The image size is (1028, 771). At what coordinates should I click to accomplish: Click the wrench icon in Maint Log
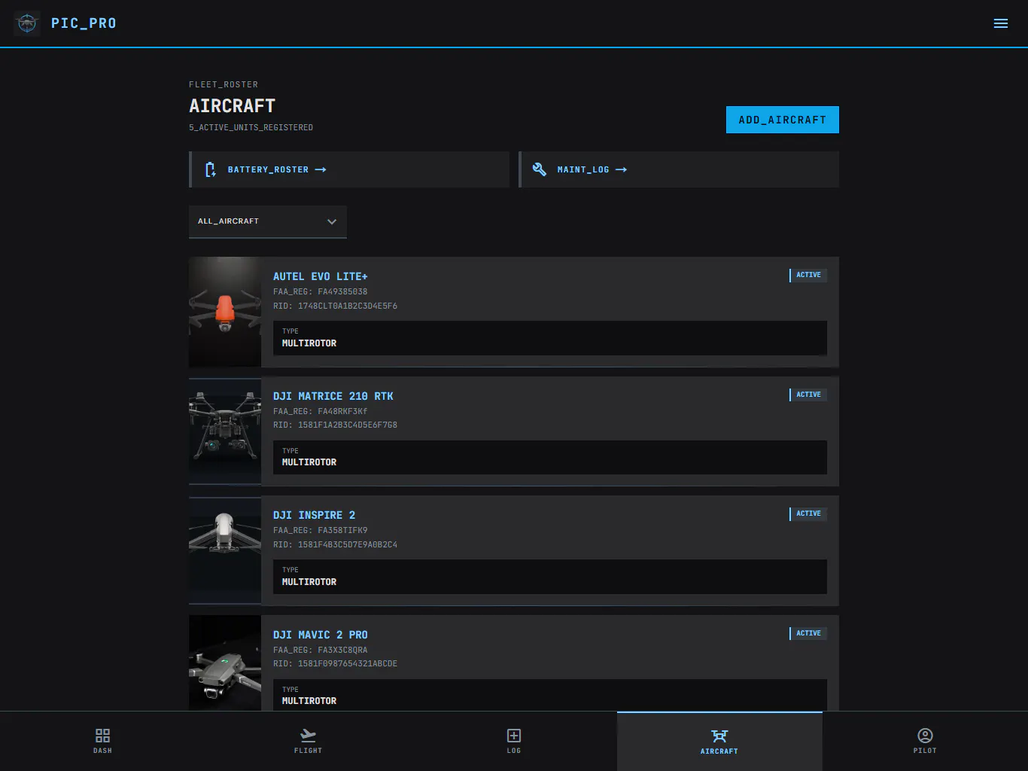(x=540, y=169)
